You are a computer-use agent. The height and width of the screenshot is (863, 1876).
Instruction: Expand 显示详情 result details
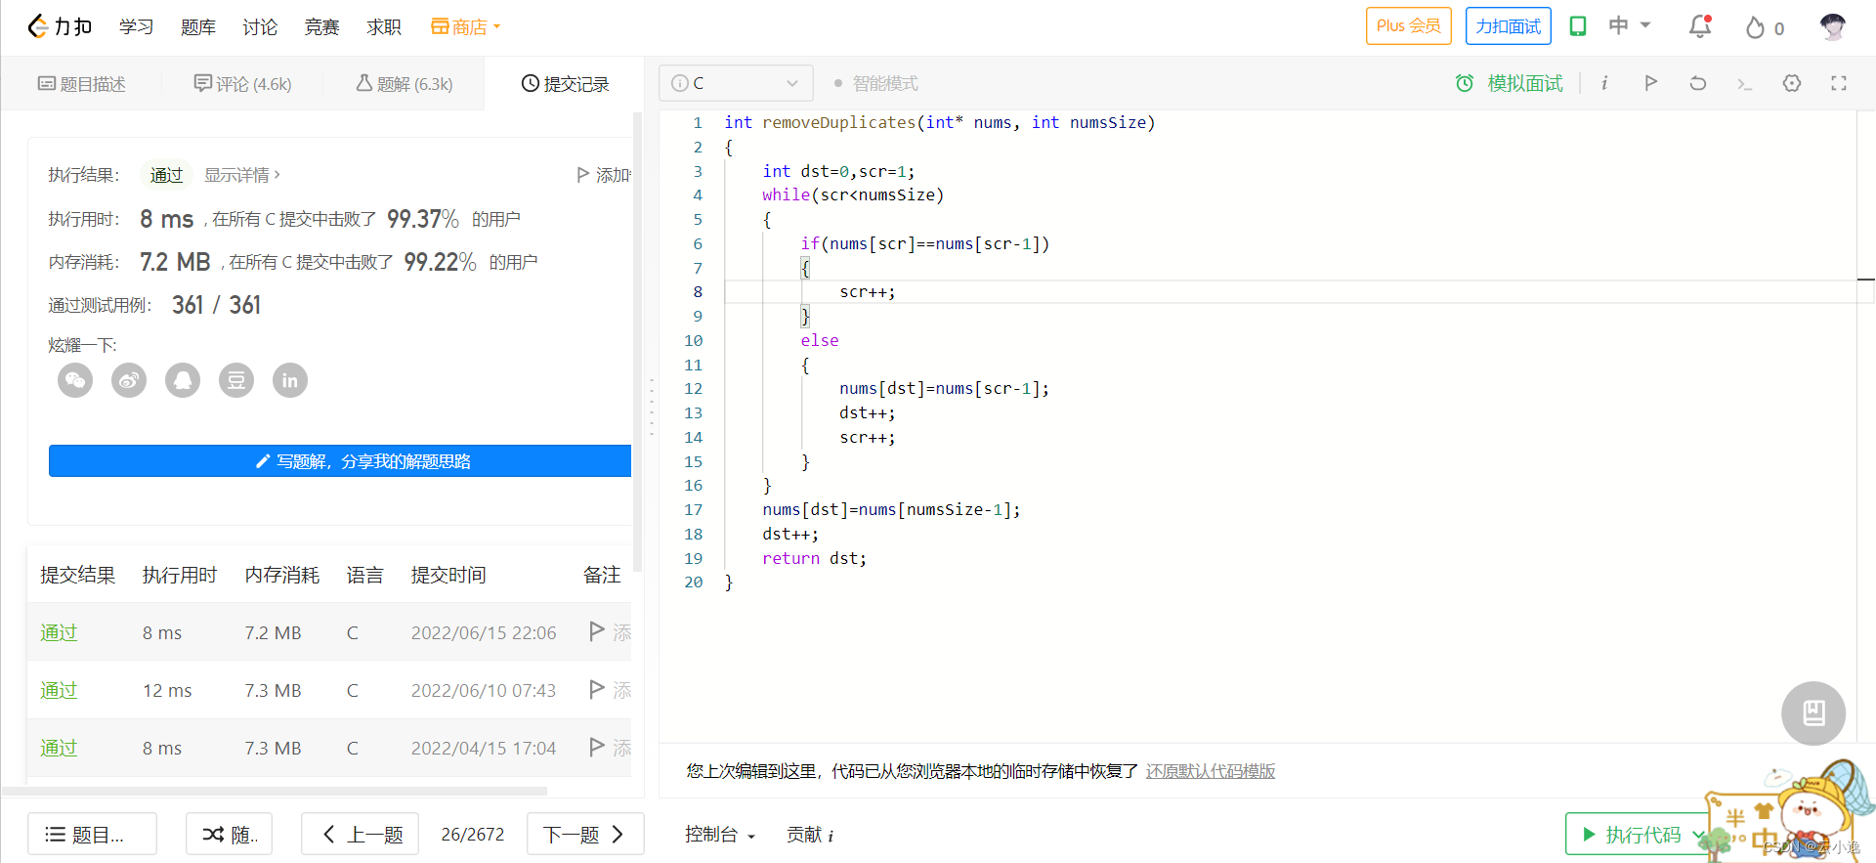241,175
